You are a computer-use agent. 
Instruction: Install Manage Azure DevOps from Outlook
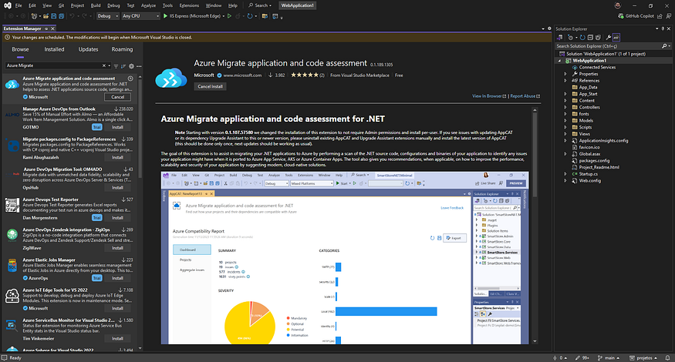[117, 127]
